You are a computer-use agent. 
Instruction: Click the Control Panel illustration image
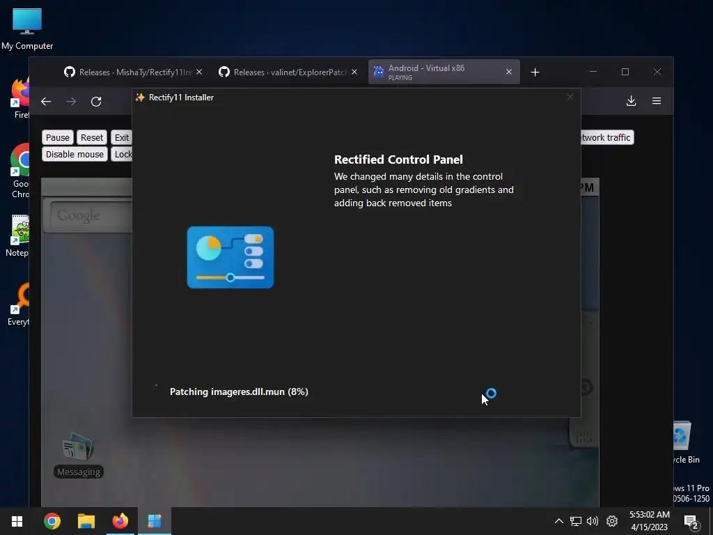click(x=230, y=258)
